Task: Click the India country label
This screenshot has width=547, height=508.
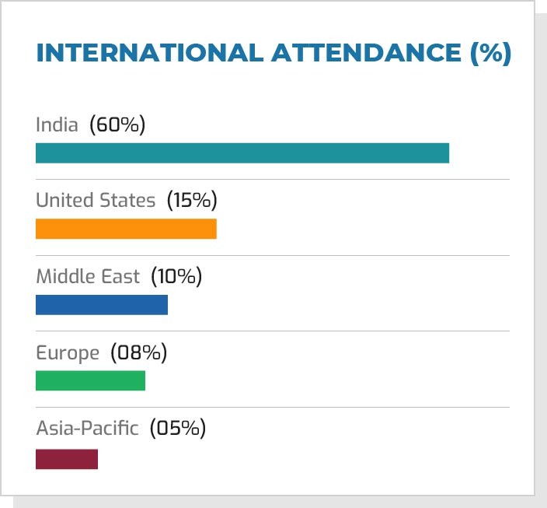Action: tap(57, 124)
